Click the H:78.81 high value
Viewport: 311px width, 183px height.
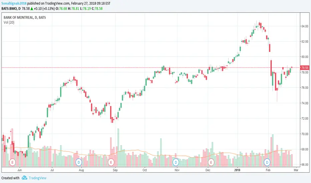pyautogui.click(x=73, y=9)
